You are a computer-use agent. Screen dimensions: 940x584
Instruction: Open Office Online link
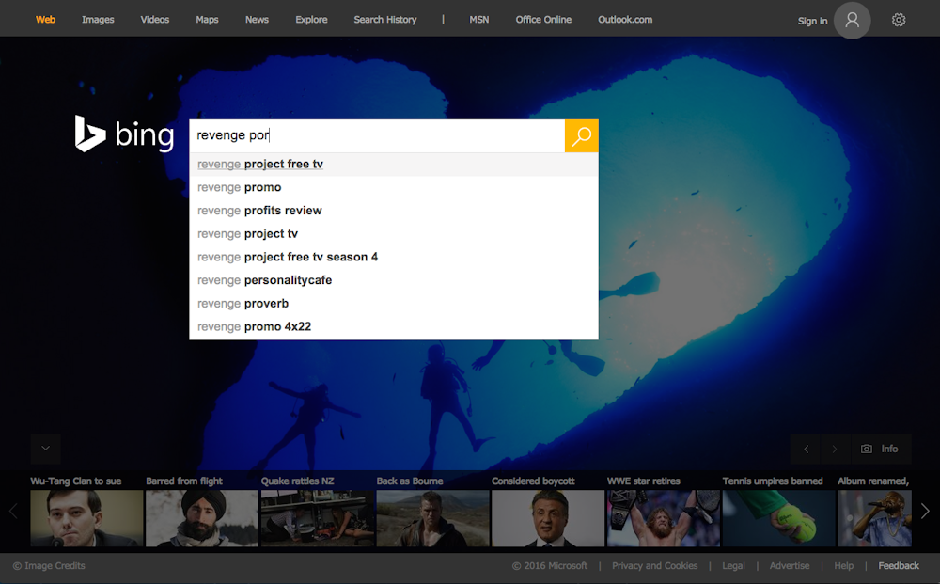coord(543,19)
